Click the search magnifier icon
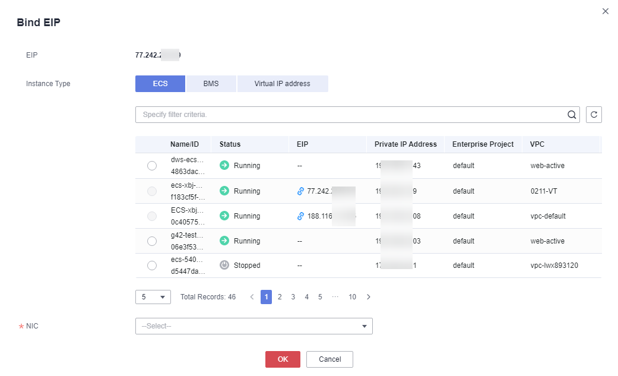Image resolution: width=618 pixels, height=376 pixels. tap(572, 115)
